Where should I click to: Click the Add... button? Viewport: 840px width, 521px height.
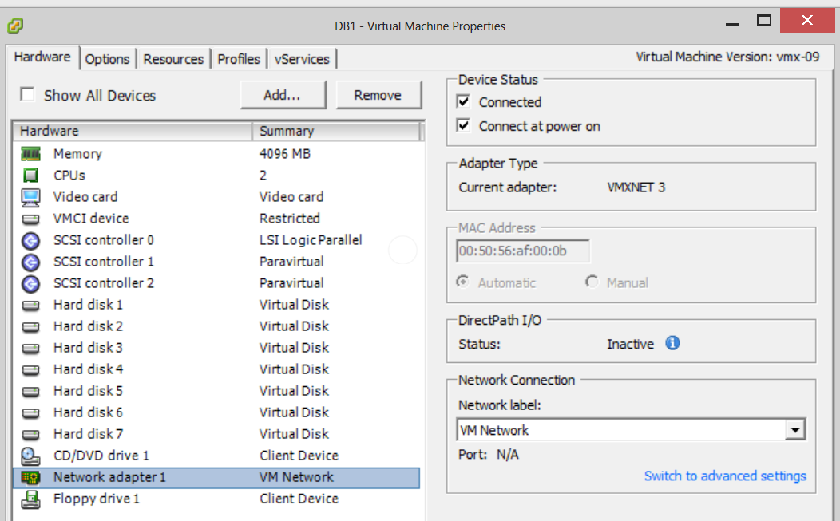(283, 95)
